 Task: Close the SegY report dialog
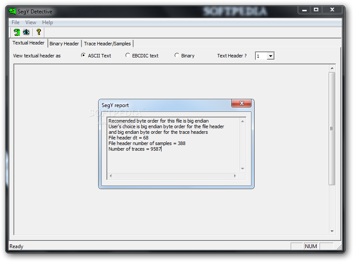241,103
